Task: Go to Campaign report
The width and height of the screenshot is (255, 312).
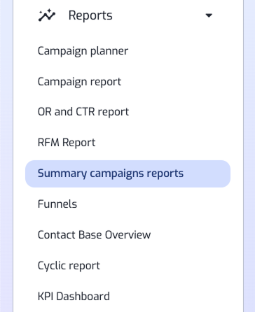Action: click(x=79, y=82)
